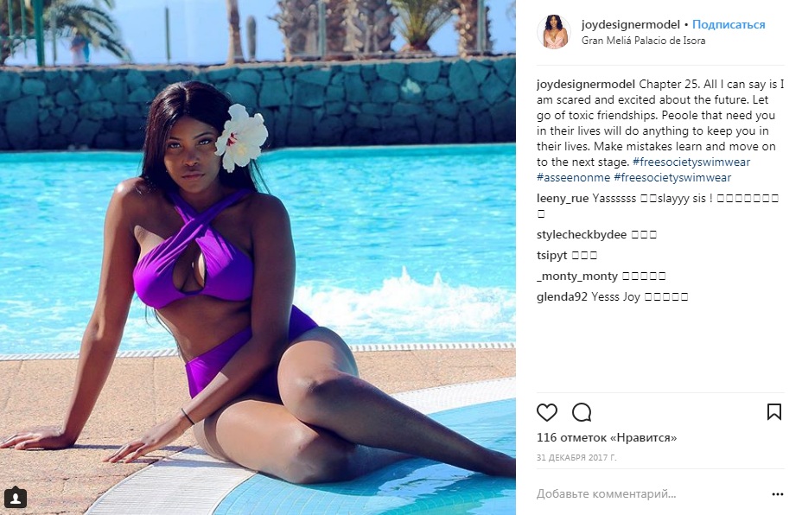Open commenter stylecheckbydee profile
The image size is (802, 515).
click(582, 235)
